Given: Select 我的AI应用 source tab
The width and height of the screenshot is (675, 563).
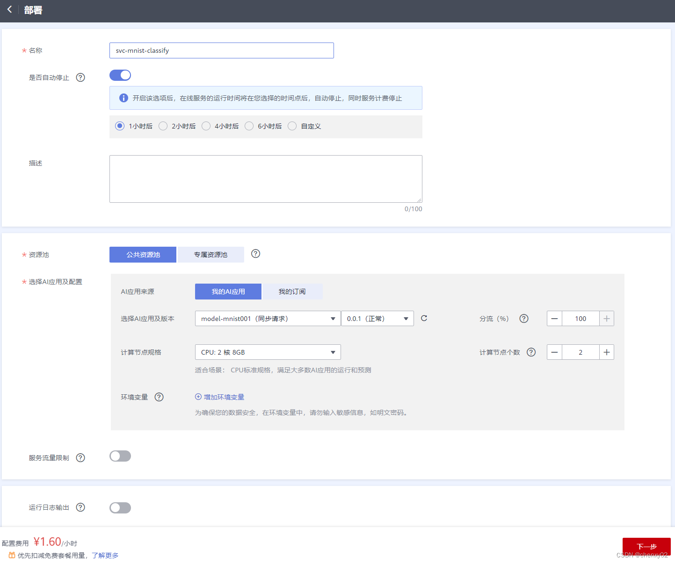Looking at the screenshot, I should coord(228,292).
